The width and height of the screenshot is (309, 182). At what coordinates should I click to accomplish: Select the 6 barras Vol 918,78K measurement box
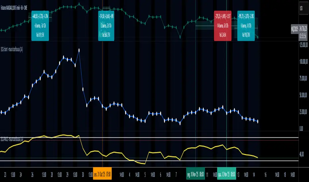(246, 26)
